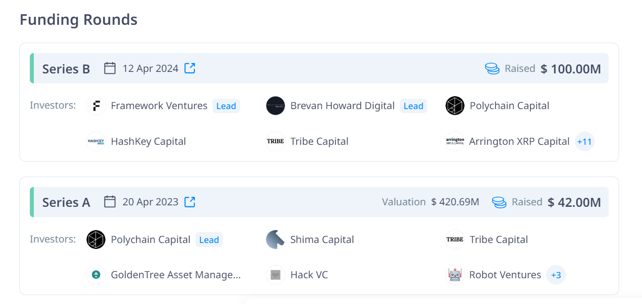Click the Robot Ventures robot icon
This screenshot has height=304, width=642.
pos(455,275)
